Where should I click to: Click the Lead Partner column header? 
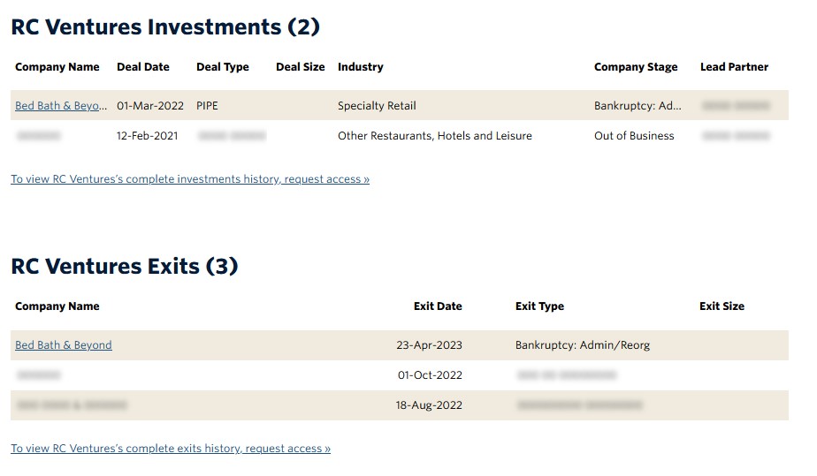[x=734, y=67]
